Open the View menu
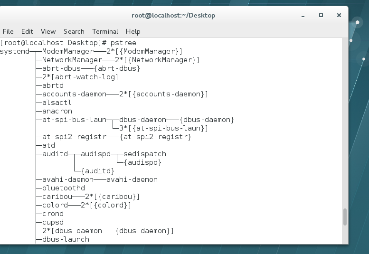 48,31
